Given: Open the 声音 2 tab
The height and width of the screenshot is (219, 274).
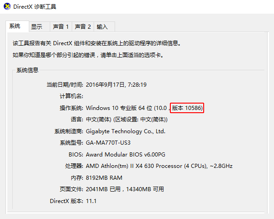Looking at the screenshot, I should tap(83, 27).
